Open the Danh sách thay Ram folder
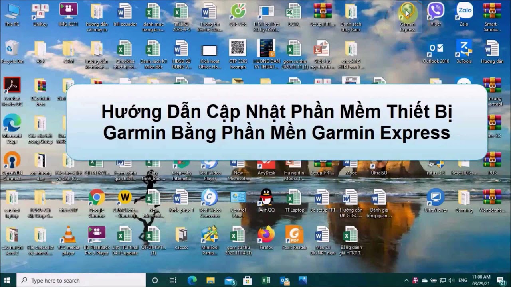511x287 pixels. [351, 17]
